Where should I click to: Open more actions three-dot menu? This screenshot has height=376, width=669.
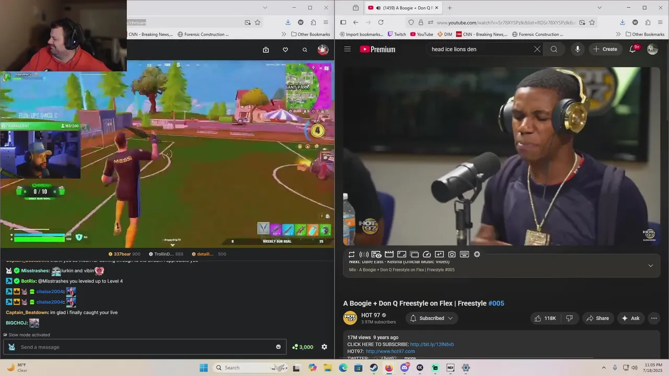(x=654, y=318)
